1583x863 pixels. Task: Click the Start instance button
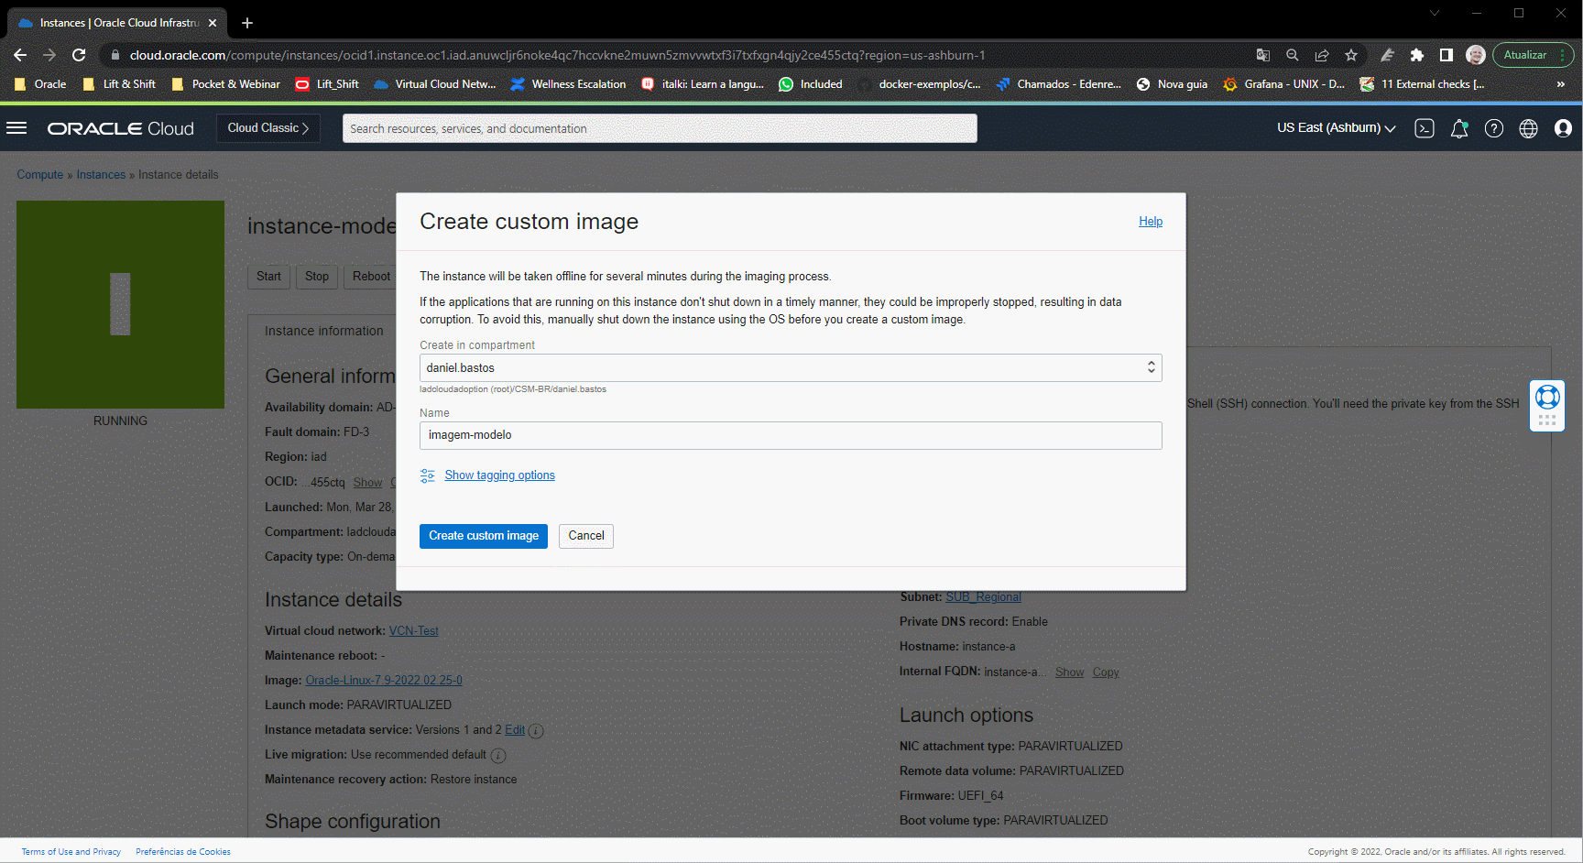coord(268,277)
